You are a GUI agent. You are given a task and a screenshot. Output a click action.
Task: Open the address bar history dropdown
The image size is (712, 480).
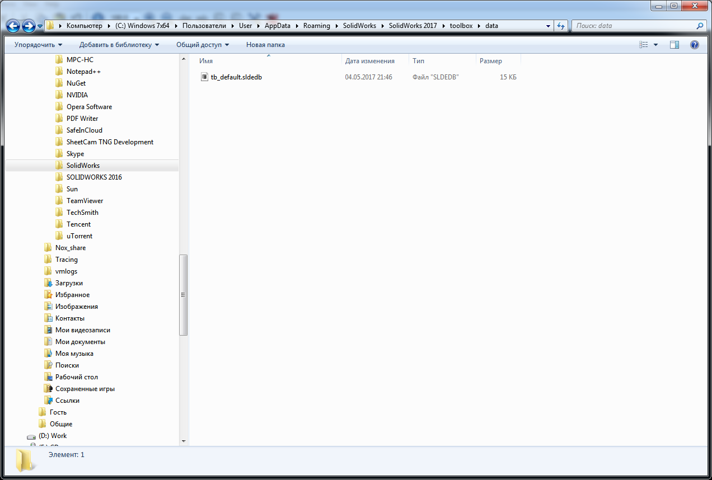click(x=548, y=25)
